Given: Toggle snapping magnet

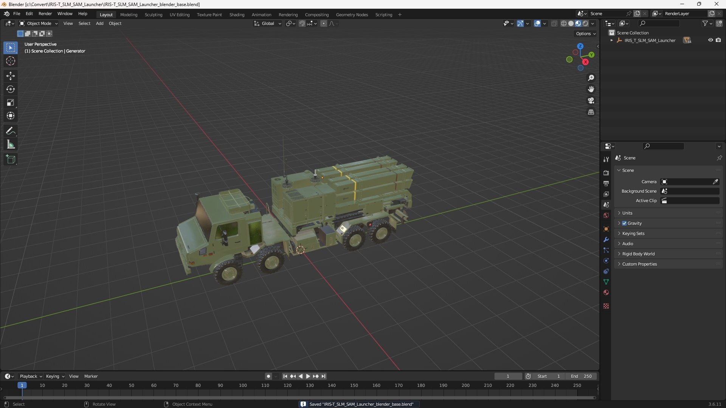Looking at the screenshot, I should coord(302,23).
